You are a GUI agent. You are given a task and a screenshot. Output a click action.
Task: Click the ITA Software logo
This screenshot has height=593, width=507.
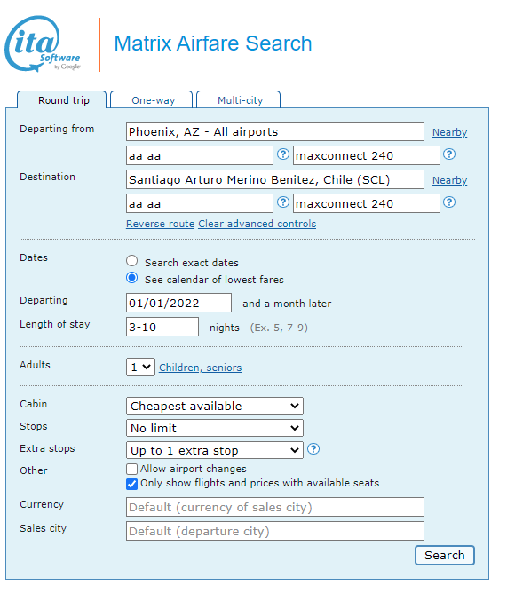(x=43, y=43)
